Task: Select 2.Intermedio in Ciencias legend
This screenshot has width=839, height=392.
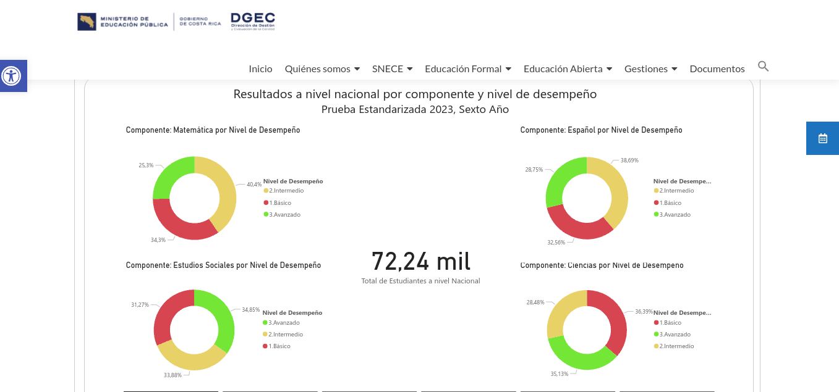Action: [x=676, y=346]
